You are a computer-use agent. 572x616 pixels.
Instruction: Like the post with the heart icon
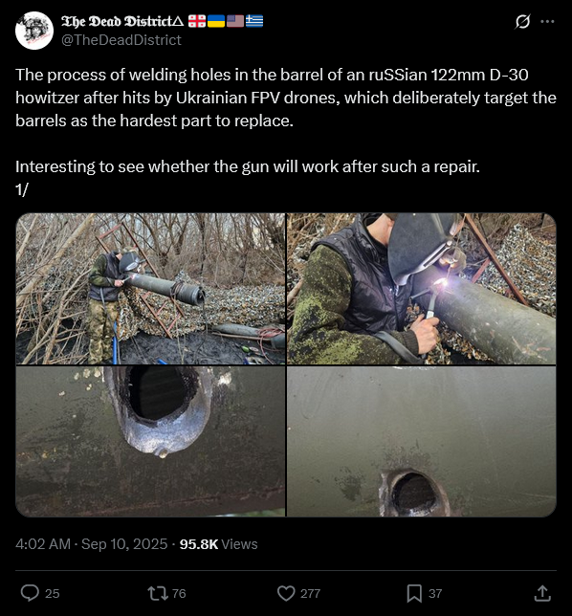click(x=286, y=593)
